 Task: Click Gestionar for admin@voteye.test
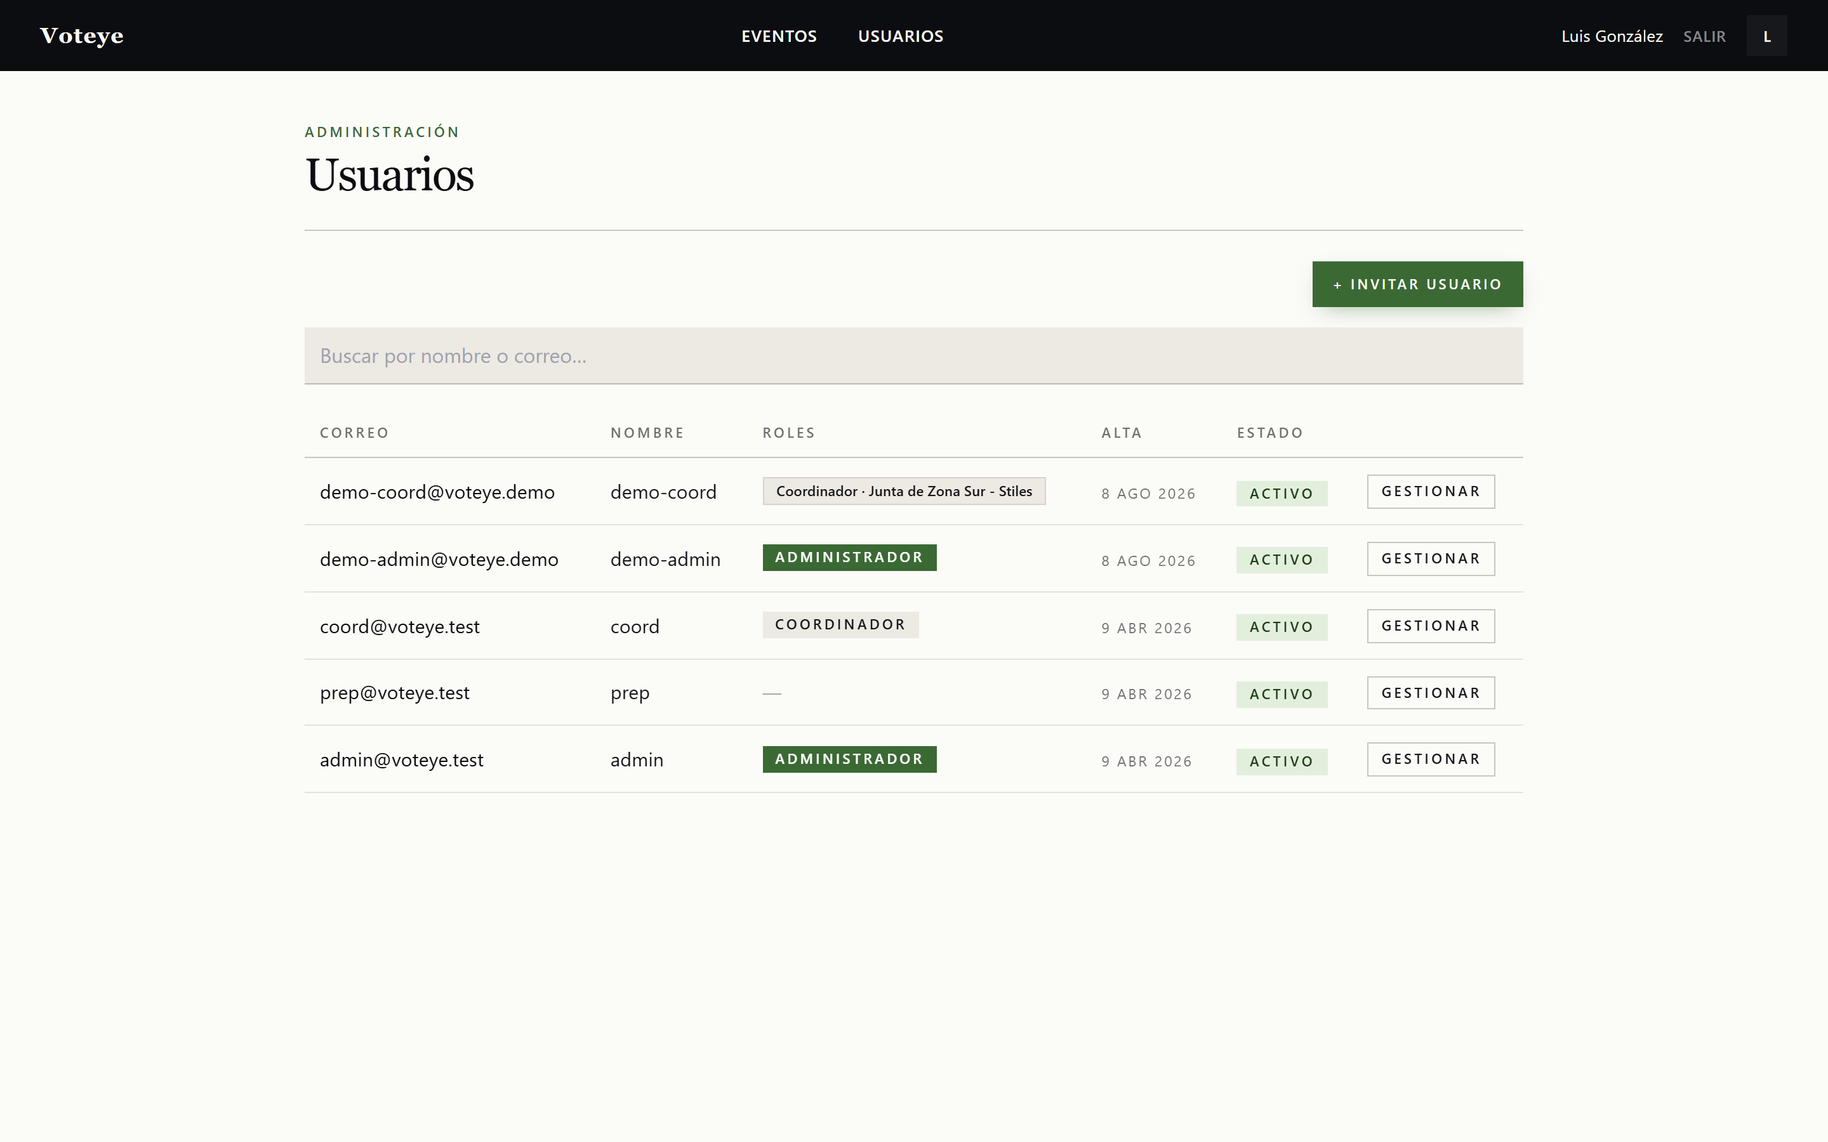click(1431, 759)
